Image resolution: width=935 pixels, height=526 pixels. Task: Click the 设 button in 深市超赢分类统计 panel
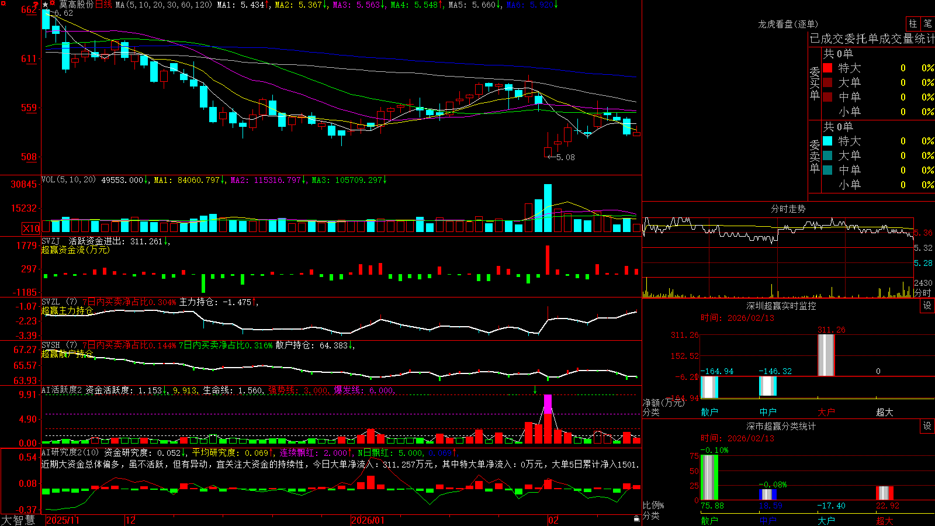click(927, 426)
